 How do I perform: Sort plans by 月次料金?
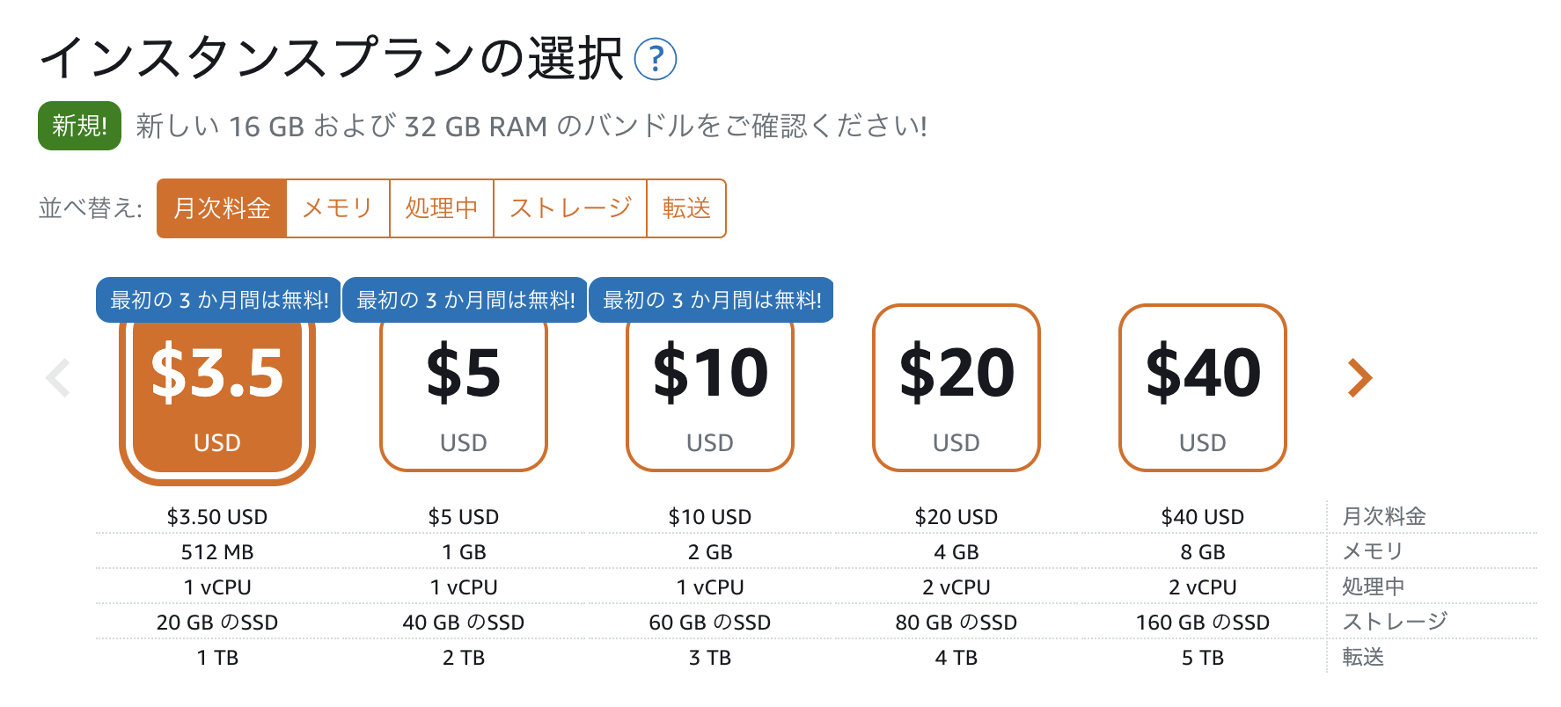tap(222, 208)
